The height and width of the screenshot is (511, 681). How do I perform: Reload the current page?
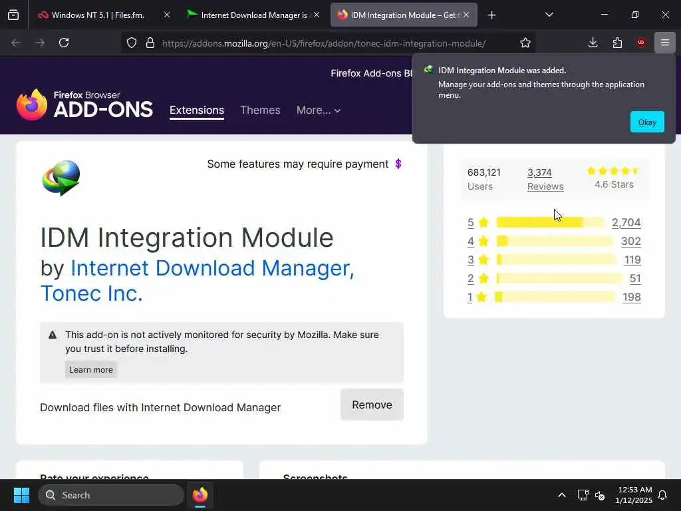pos(64,43)
